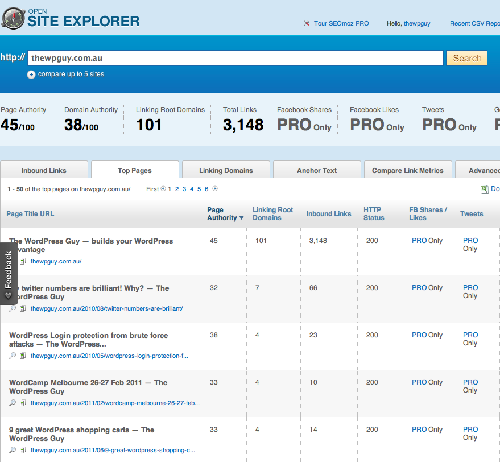Click the magnifier icon for wordpress-login-protection row
The image size is (500, 462).
coord(13,356)
